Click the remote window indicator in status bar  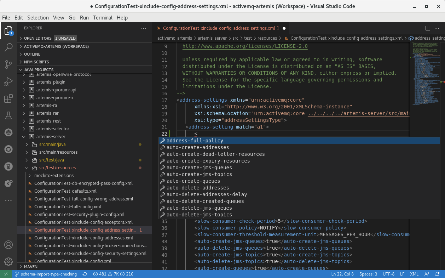coord(6,274)
